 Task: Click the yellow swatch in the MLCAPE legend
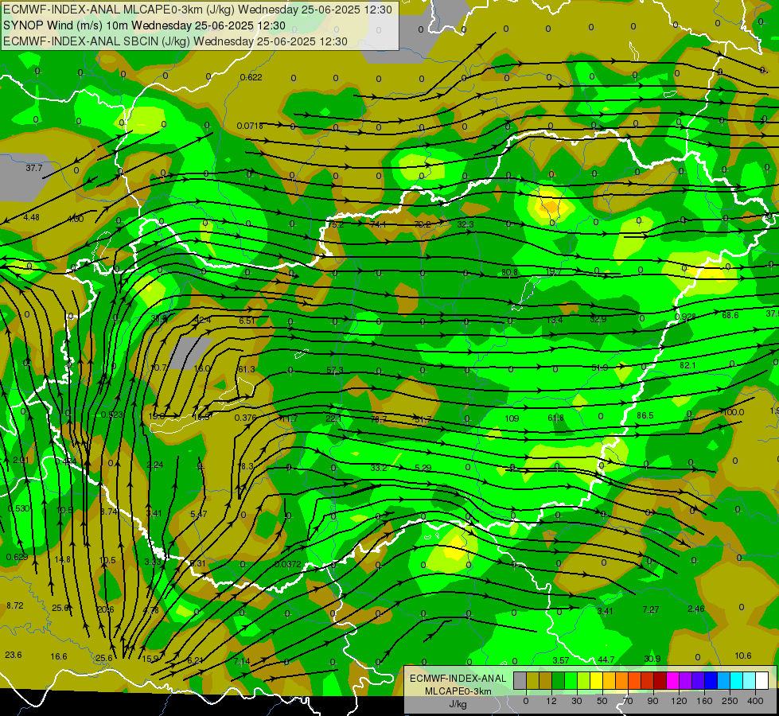click(597, 680)
